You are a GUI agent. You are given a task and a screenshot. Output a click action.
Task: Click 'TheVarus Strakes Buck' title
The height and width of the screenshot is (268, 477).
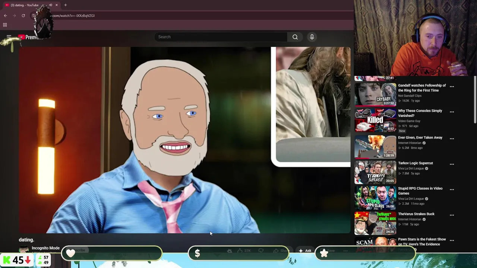pyautogui.click(x=416, y=214)
